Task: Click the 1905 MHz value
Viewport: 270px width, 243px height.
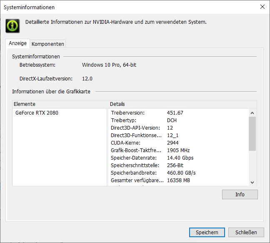Action: coord(178,150)
